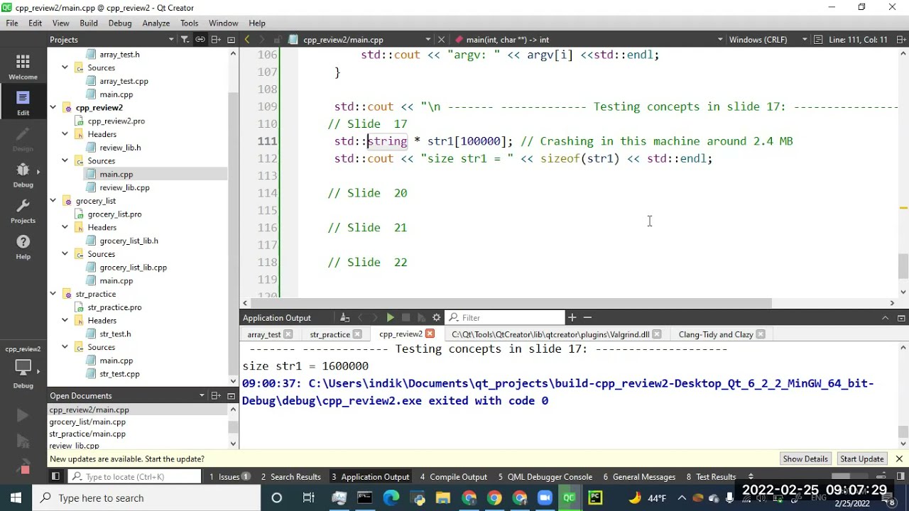Click the Line: 111, Col: 11 indicator
Screen dimensions: 909x511
858,40
